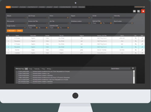
Task: Open the Gender dropdown
Action: tap(102, 18)
